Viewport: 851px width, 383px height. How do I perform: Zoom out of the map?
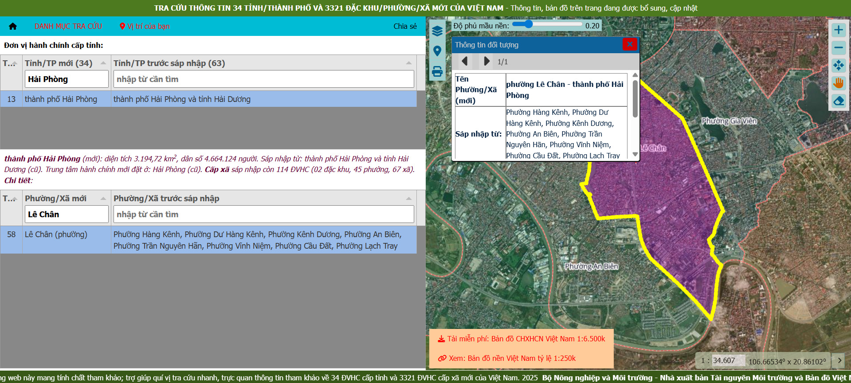(x=838, y=48)
